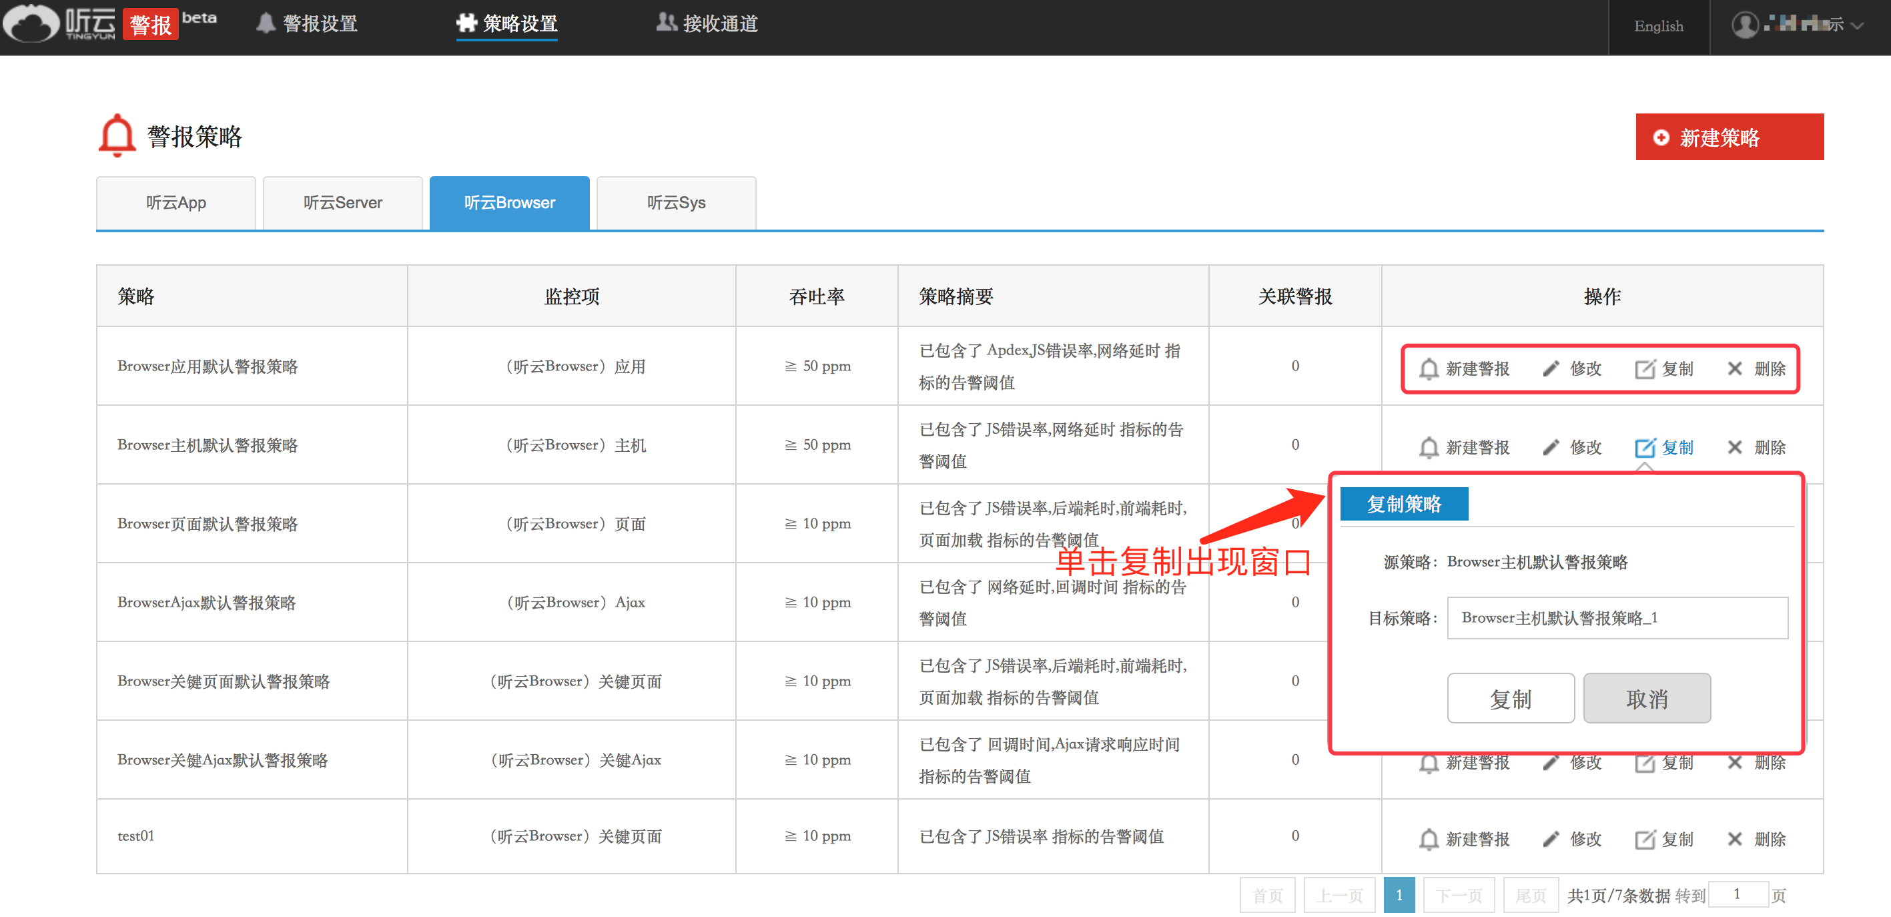1891x917 pixels.
Task: Click X delete icon for Browser关键Ajax默认警报策略
Action: [x=1735, y=763]
